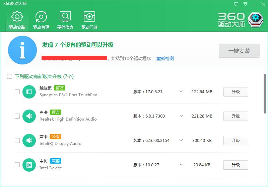Click the 共找到10个驱动程序 text
The image size is (268, 187).
pos(131,58)
